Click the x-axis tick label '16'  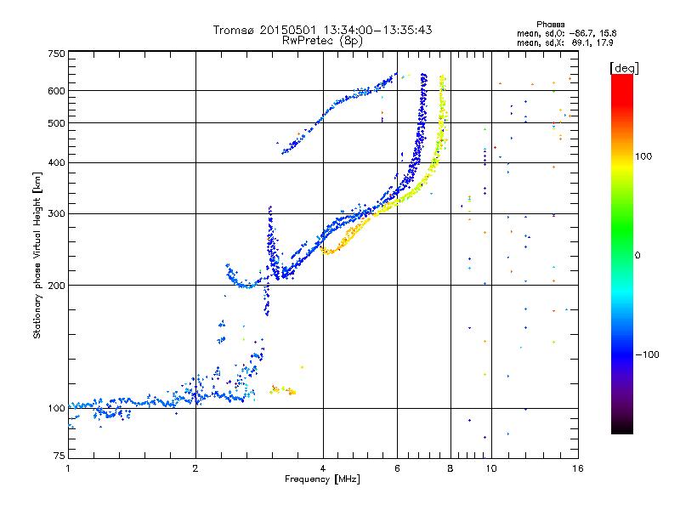coord(578,468)
